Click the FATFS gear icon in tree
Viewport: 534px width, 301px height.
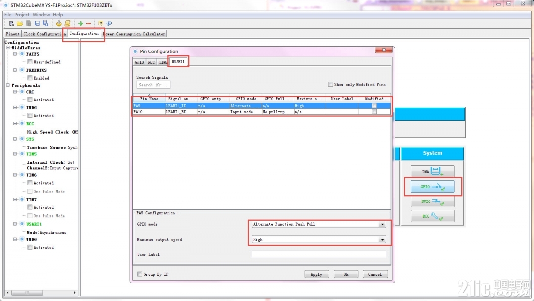click(22, 54)
